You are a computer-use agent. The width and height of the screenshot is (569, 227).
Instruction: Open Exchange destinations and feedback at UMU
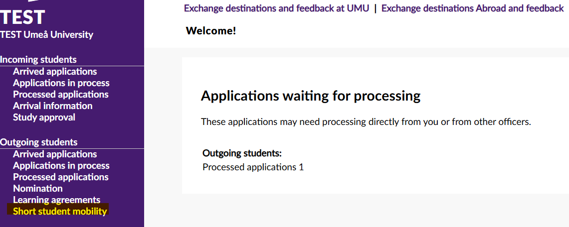coord(276,8)
